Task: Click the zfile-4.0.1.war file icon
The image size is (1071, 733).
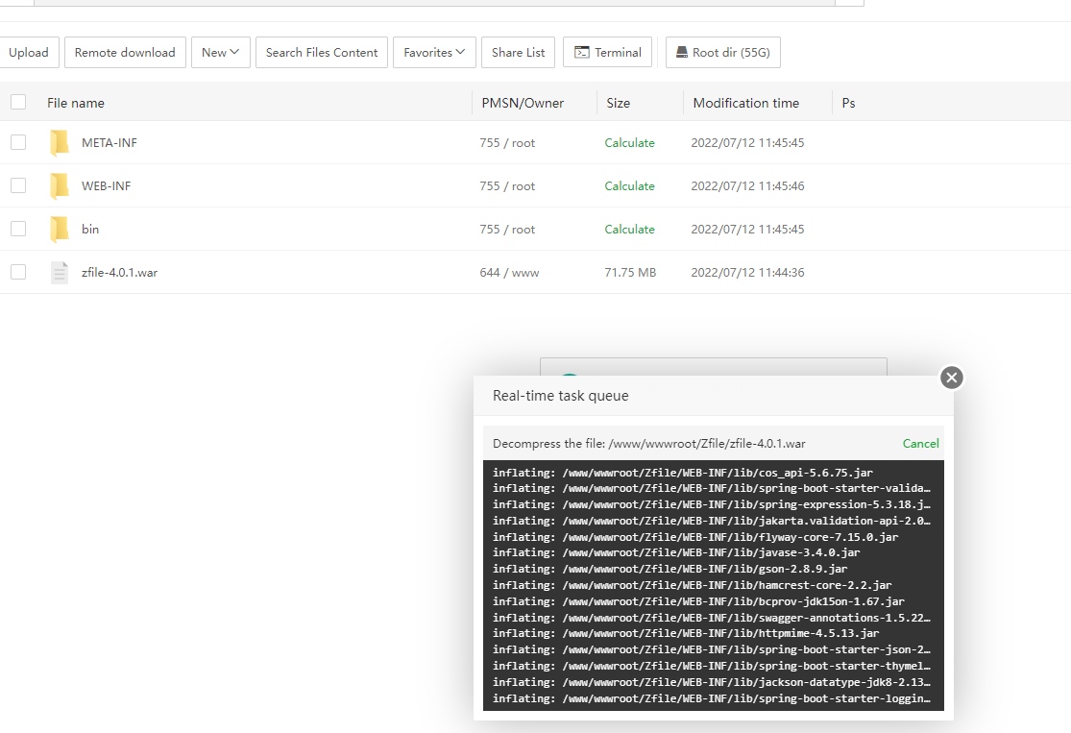Action: coord(60,273)
